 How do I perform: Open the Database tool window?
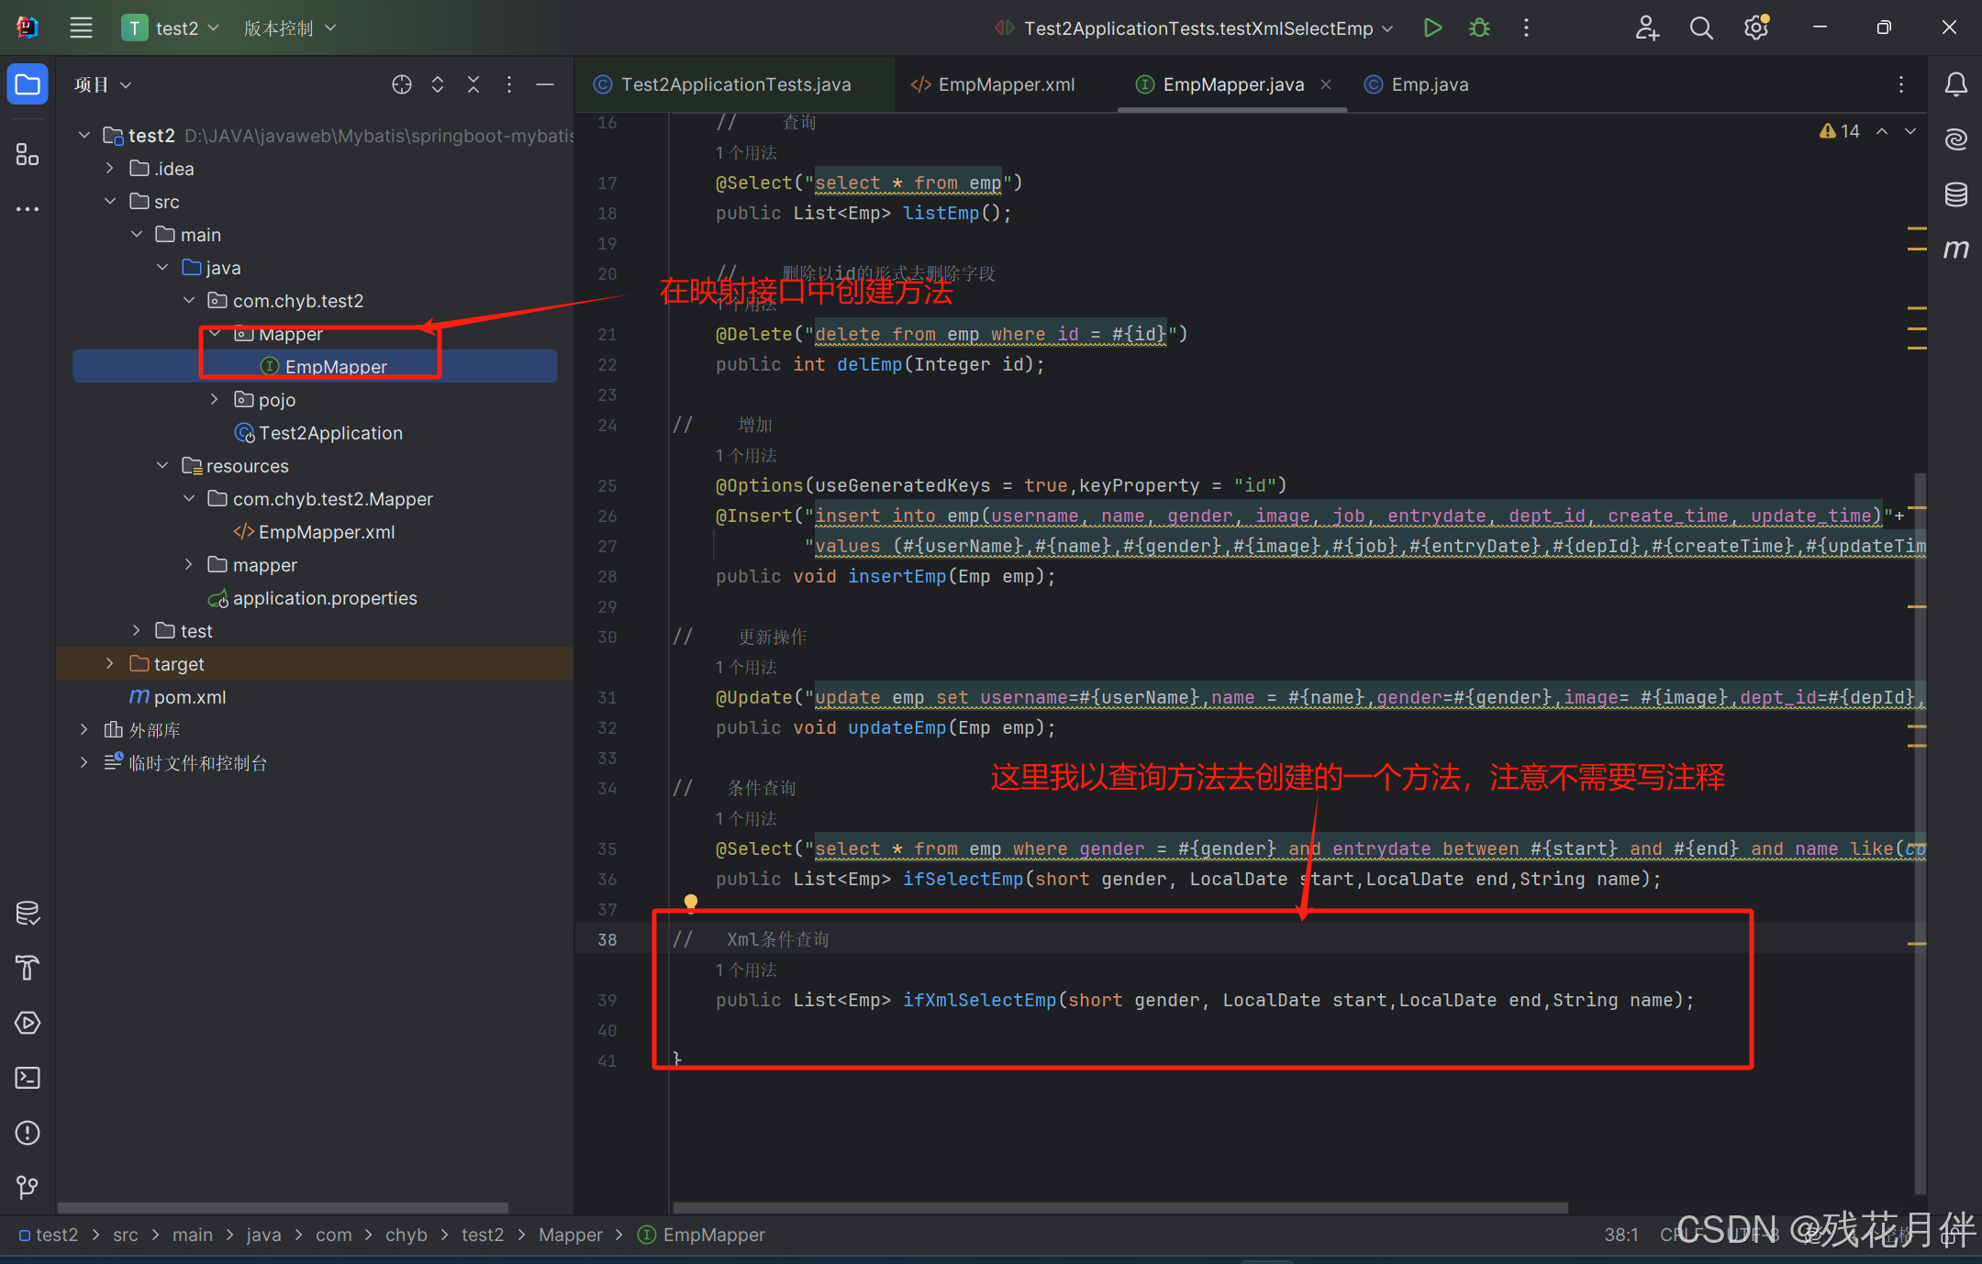(x=1955, y=194)
